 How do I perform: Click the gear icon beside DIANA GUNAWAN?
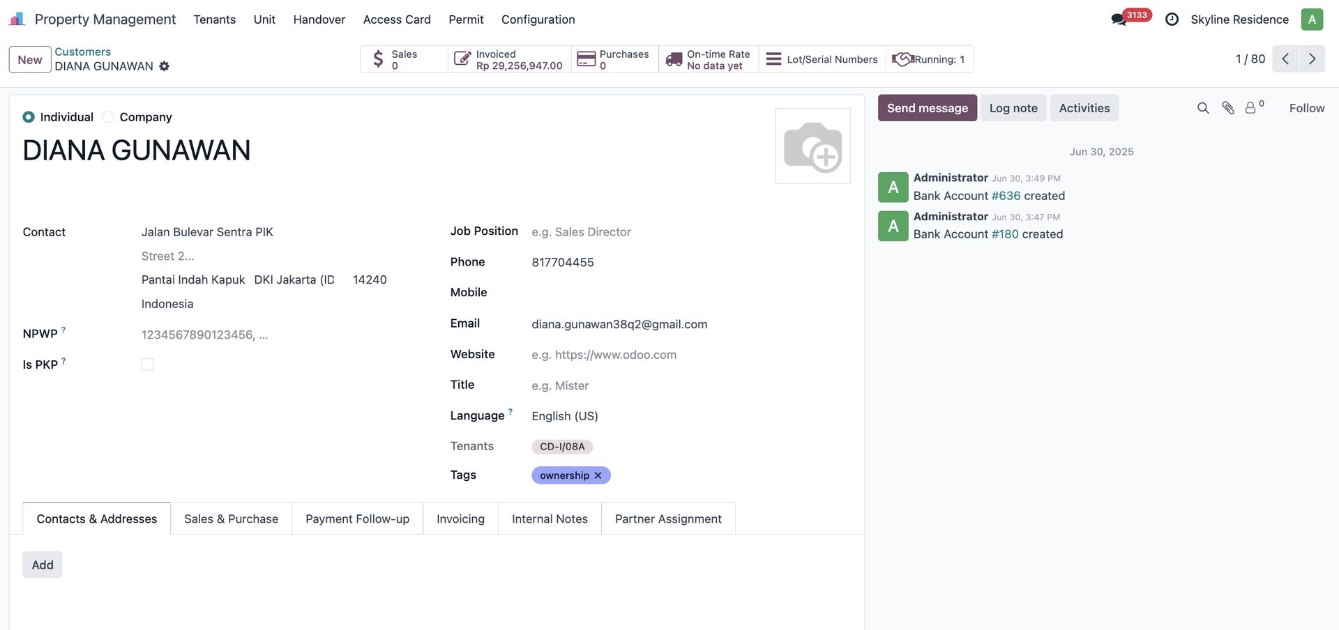tap(164, 66)
